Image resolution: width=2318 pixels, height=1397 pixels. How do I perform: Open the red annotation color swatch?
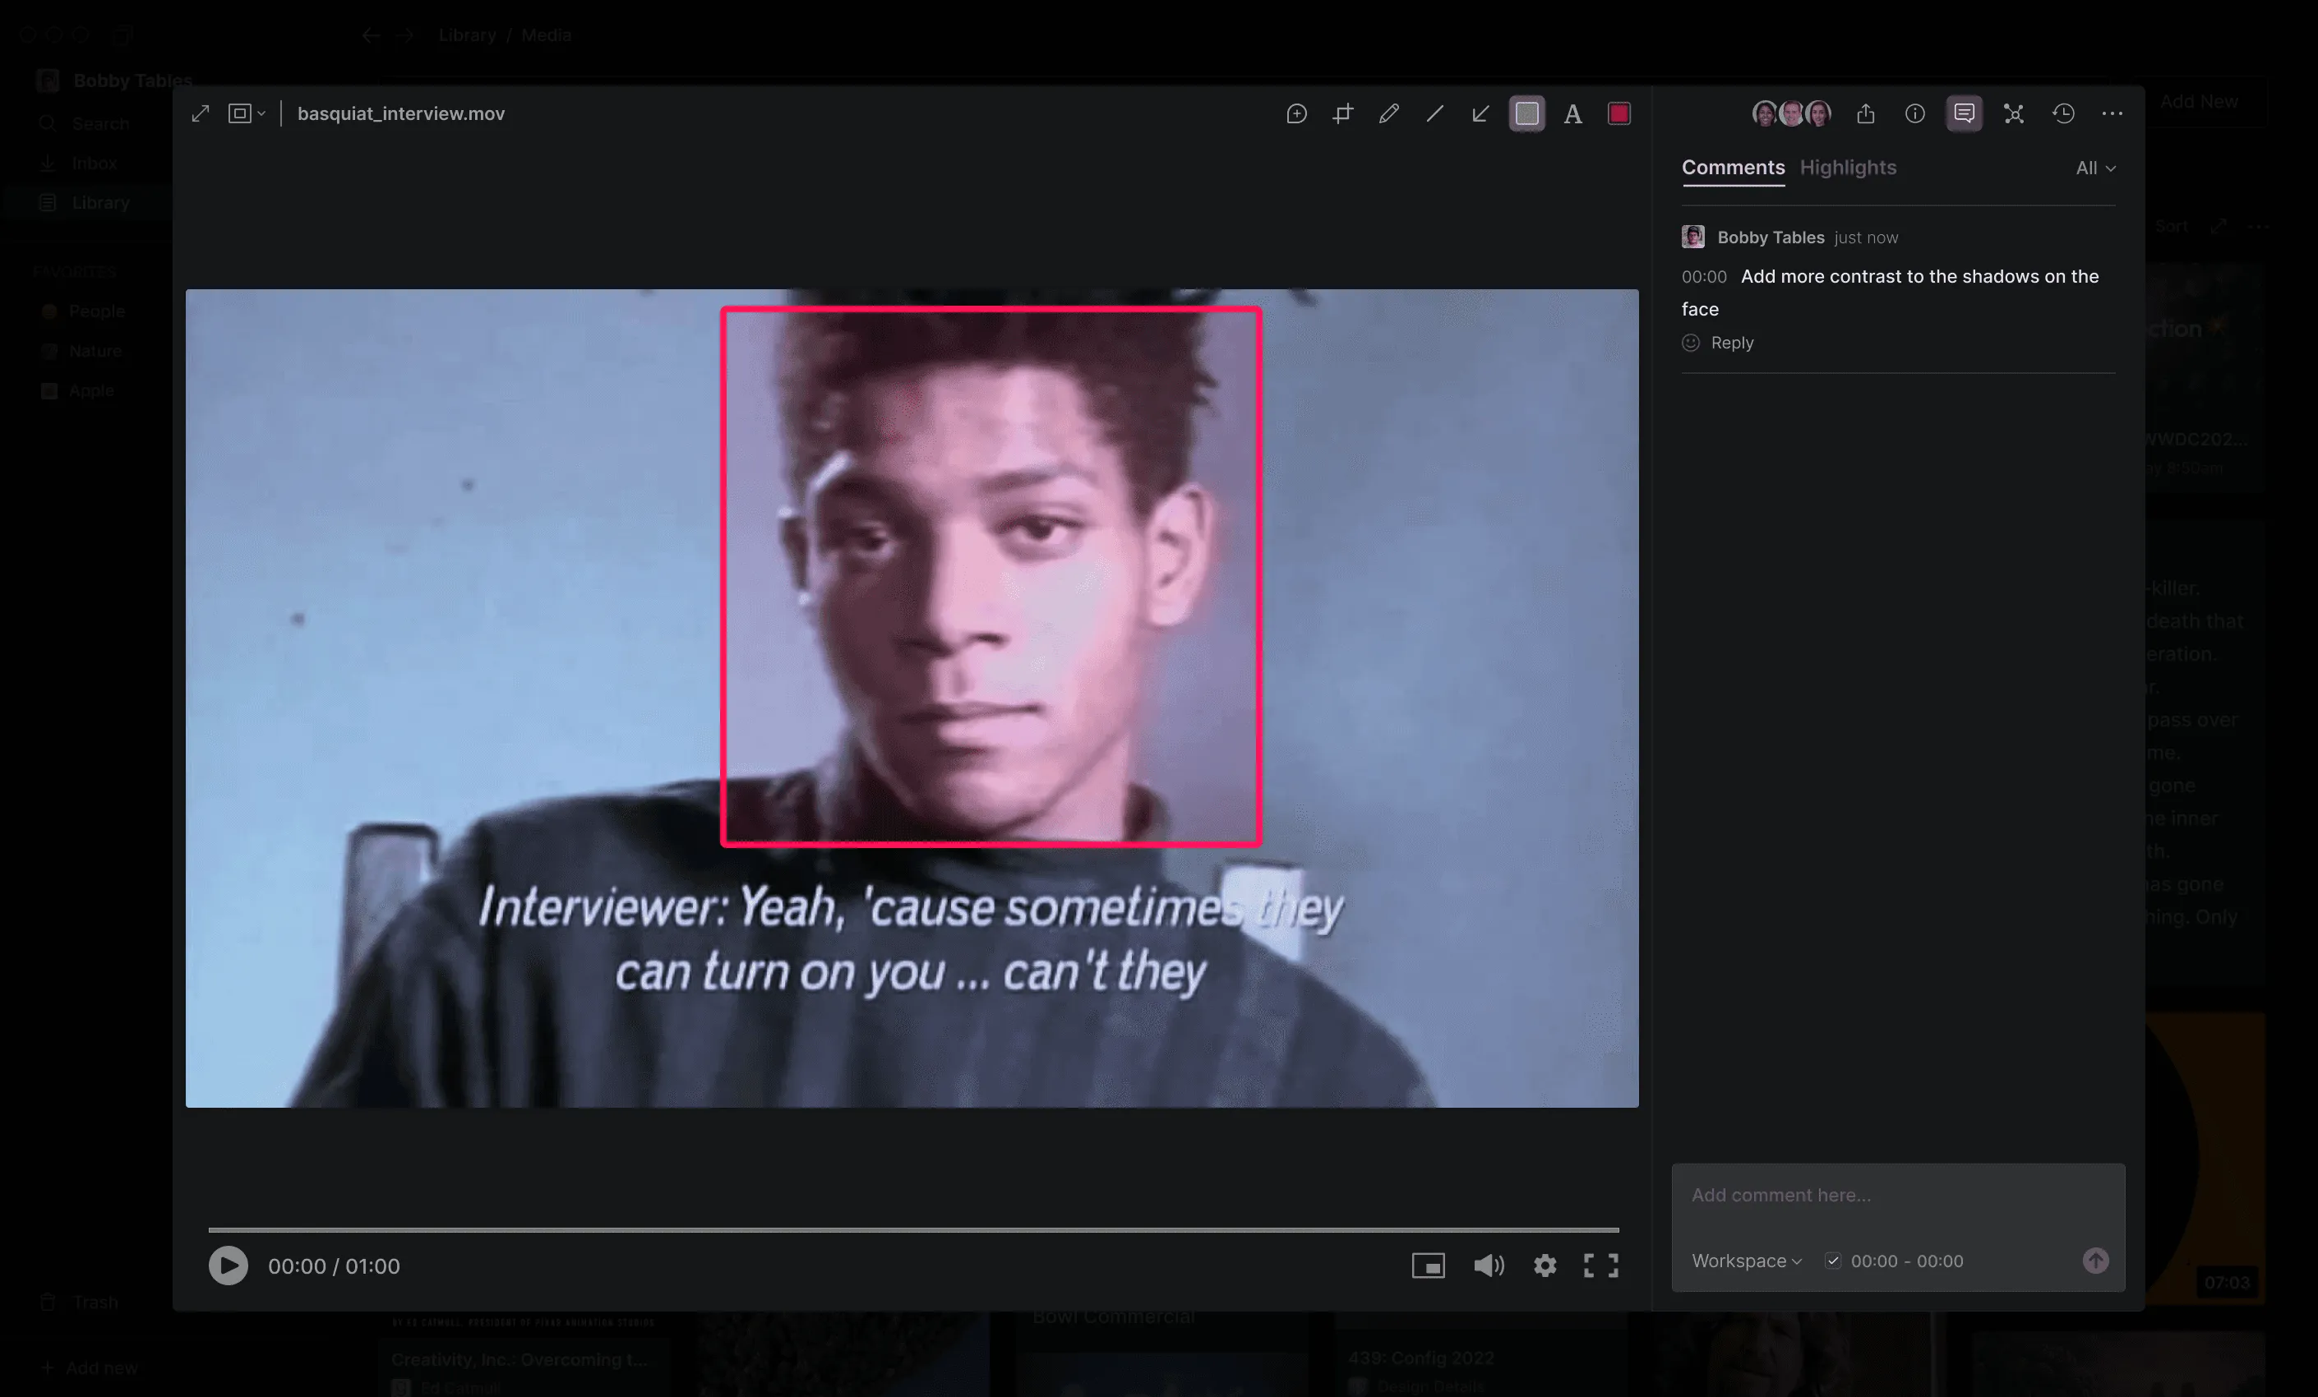pyautogui.click(x=1619, y=114)
